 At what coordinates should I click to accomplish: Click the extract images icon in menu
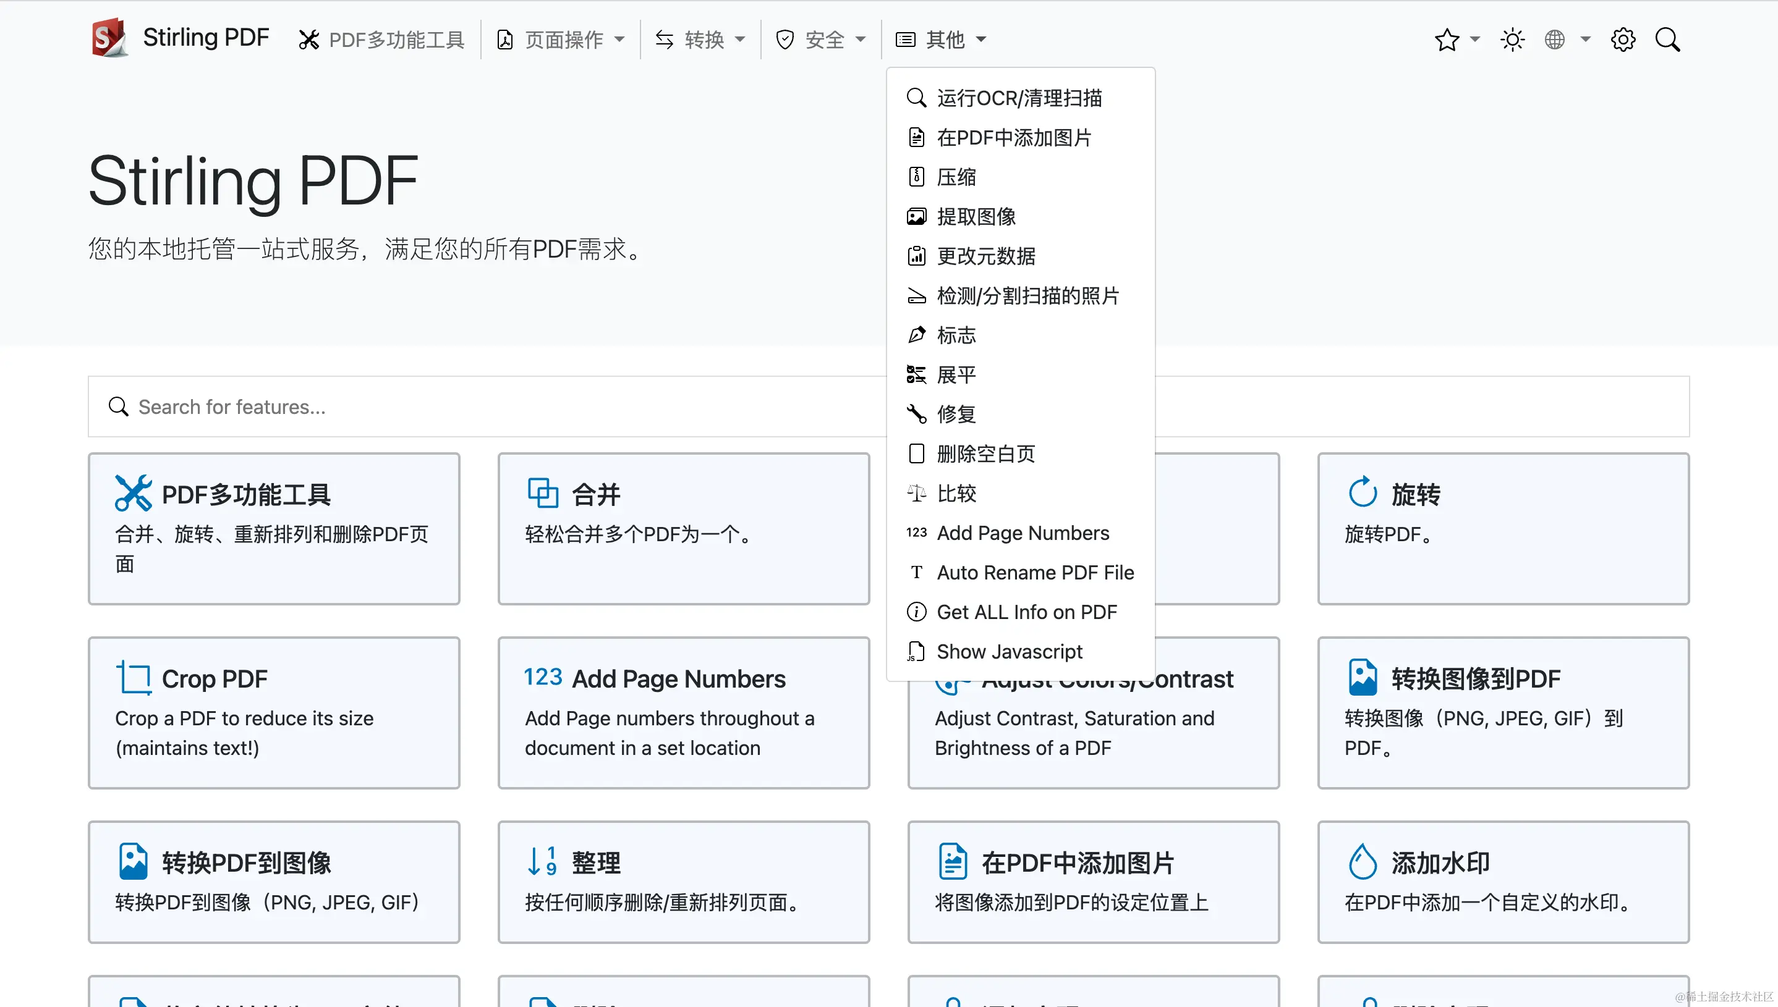916,216
